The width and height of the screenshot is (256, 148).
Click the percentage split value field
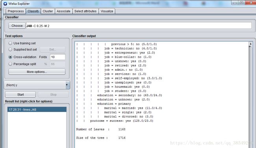pos(58,64)
